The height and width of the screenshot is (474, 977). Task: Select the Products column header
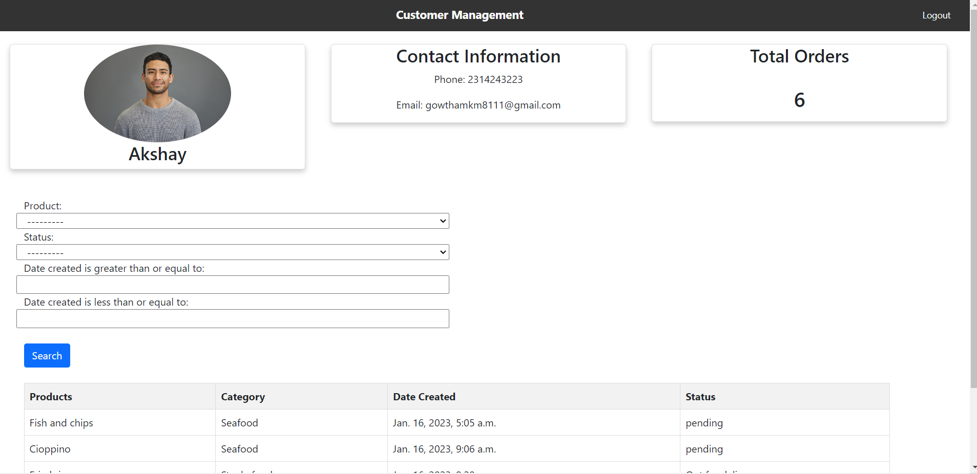click(51, 396)
